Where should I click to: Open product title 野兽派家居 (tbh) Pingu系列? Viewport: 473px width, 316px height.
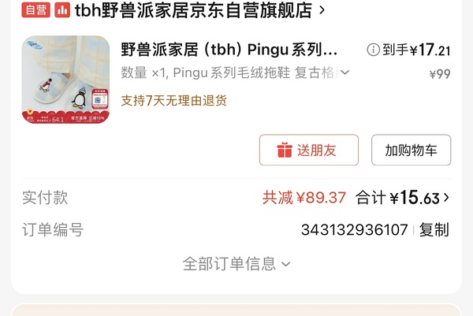(x=229, y=50)
